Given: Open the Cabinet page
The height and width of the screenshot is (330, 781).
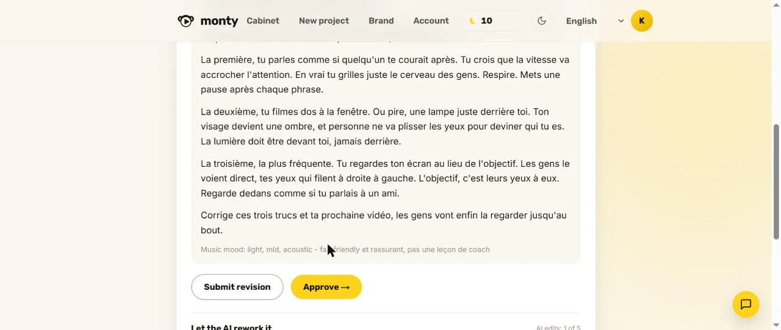Looking at the screenshot, I should 263,21.
